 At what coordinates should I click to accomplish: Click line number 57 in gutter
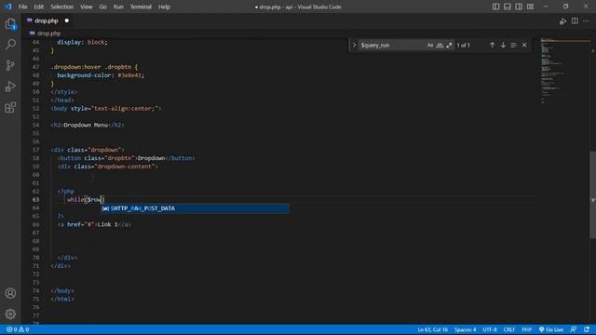pyautogui.click(x=35, y=150)
